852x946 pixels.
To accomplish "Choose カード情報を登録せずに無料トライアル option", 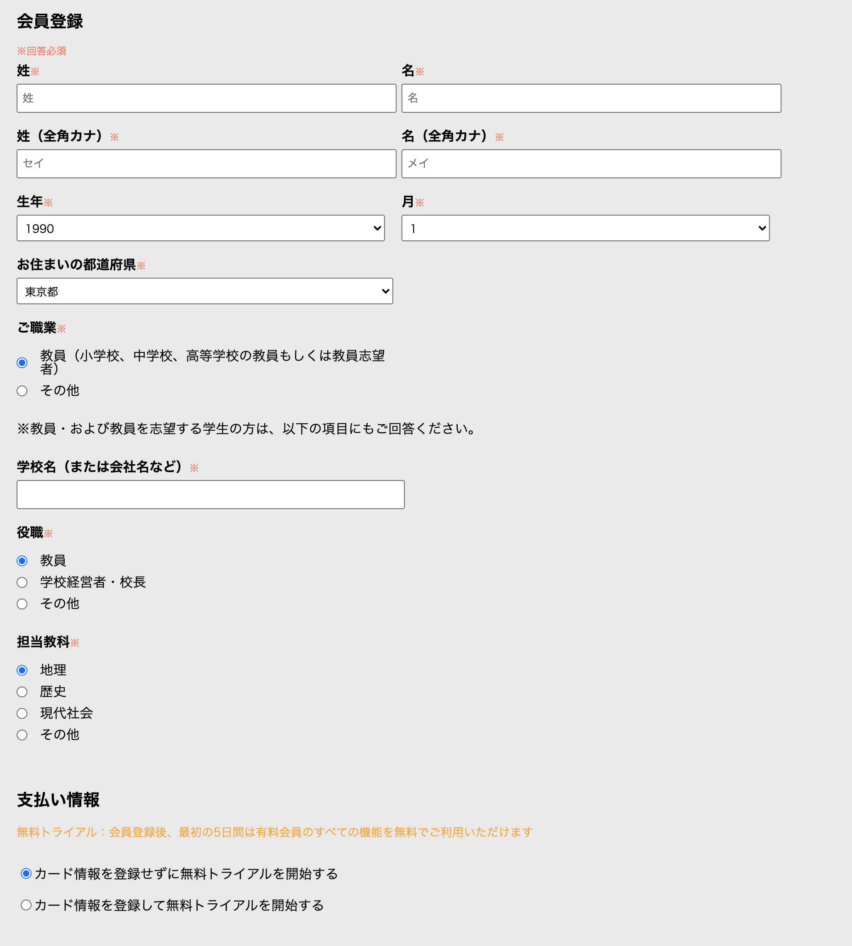I will 26,873.
